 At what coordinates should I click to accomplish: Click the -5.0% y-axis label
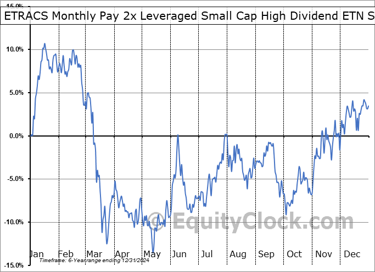15,179
